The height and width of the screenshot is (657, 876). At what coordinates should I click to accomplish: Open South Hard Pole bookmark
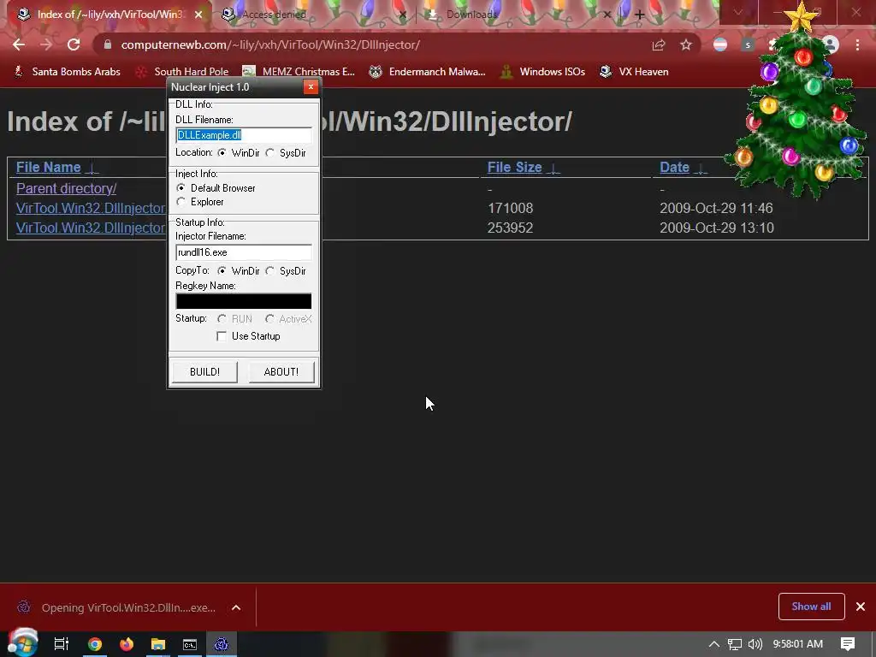coord(183,72)
